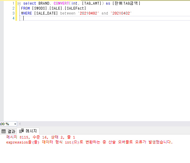Open the 100 % zoom dropdown
Screen dimensions: 190x163
click(x=15, y=124)
